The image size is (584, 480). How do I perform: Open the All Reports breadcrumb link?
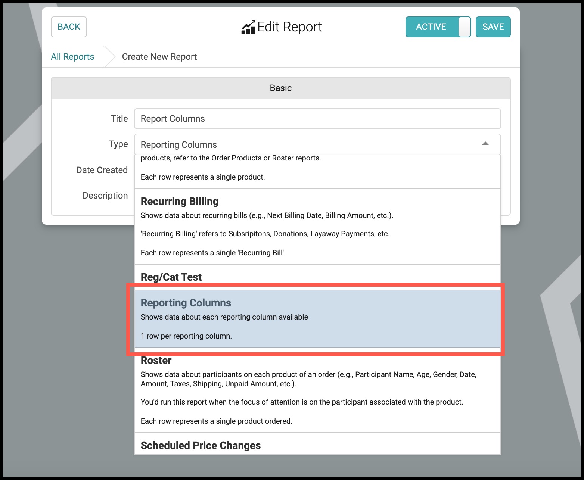72,57
